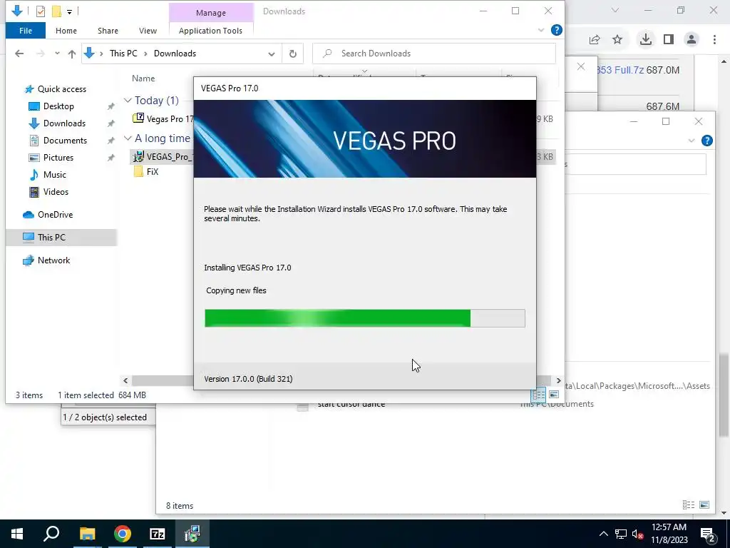Expand the ribbon with the chevron

pyautogui.click(x=541, y=30)
